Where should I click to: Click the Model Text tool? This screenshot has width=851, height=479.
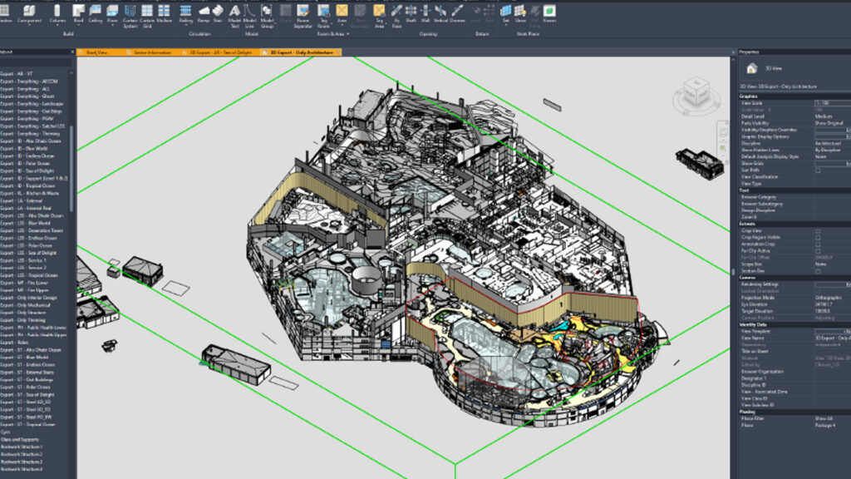coord(235,12)
